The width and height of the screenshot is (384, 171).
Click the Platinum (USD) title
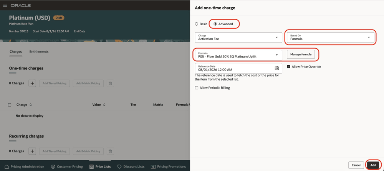click(30, 18)
